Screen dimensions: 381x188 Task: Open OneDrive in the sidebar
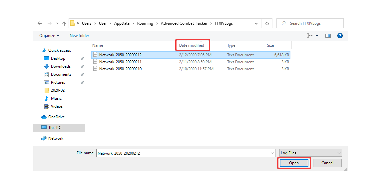coord(53,117)
